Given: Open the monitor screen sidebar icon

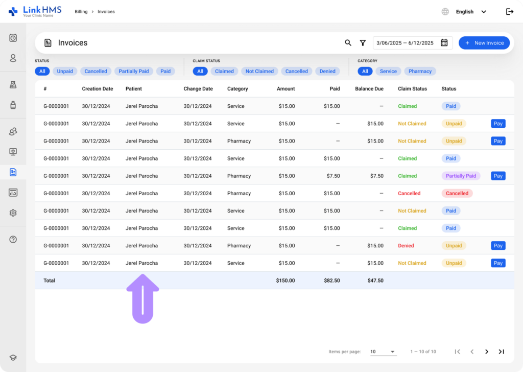Looking at the screenshot, I should [x=13, y=152].
